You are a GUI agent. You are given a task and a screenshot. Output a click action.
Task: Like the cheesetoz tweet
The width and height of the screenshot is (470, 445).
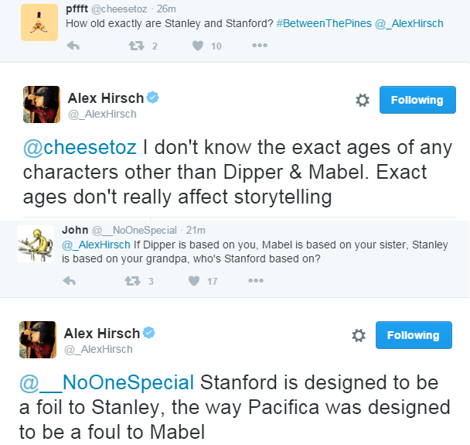coord(198,46)
